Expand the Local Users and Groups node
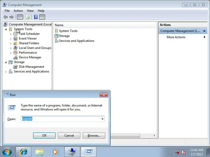Image resolution: width=210 pixels, height=157 pixels. pos(11,48)
